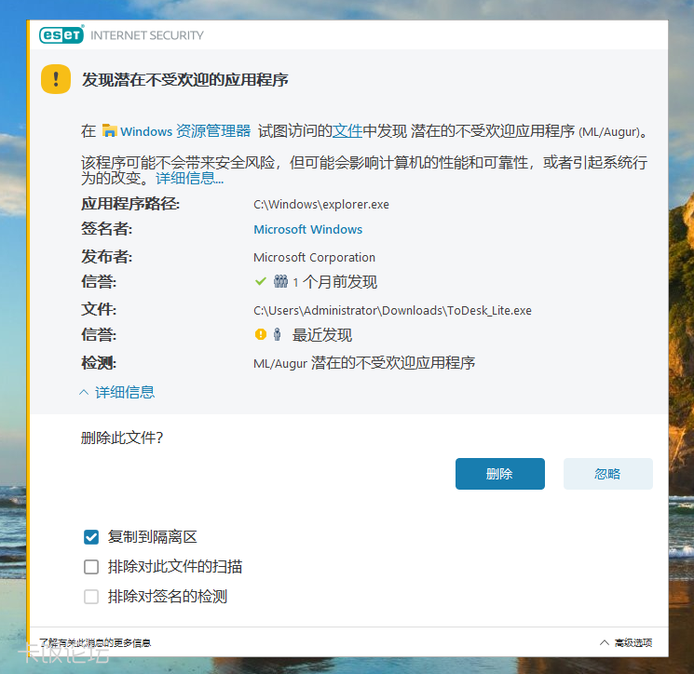The height and width of the screenshot is (674, 694).
Task: Expand 高级选项 at the bottom
Action: click(626, 642)
